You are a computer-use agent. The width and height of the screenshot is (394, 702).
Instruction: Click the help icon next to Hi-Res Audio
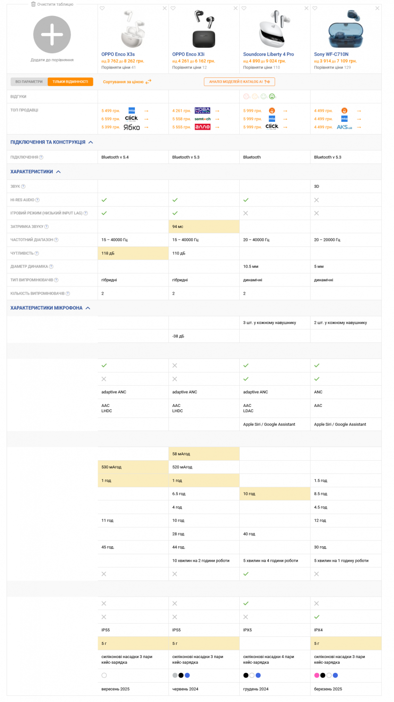pos(37,200)
